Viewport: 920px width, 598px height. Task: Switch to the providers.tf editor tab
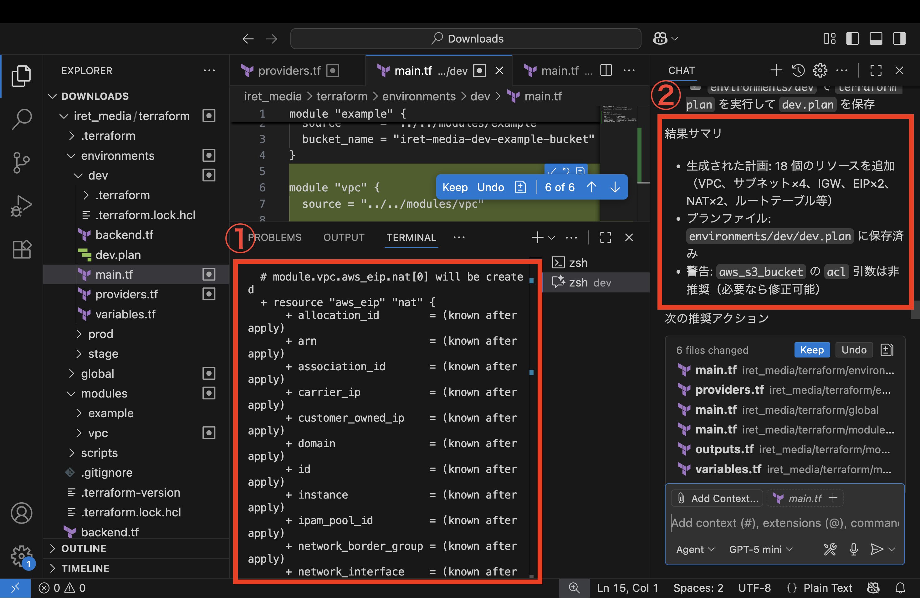[289, 71]
